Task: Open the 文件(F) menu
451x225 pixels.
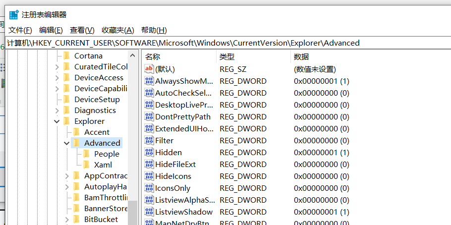Action: coord(20,30)
